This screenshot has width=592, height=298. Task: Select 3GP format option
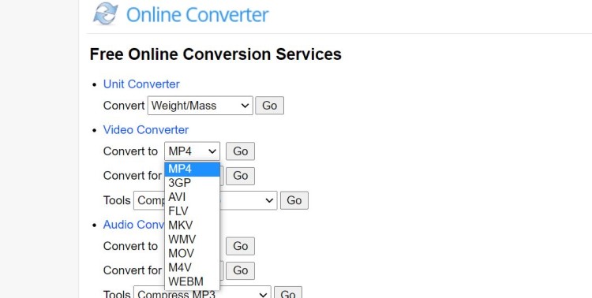192,184
